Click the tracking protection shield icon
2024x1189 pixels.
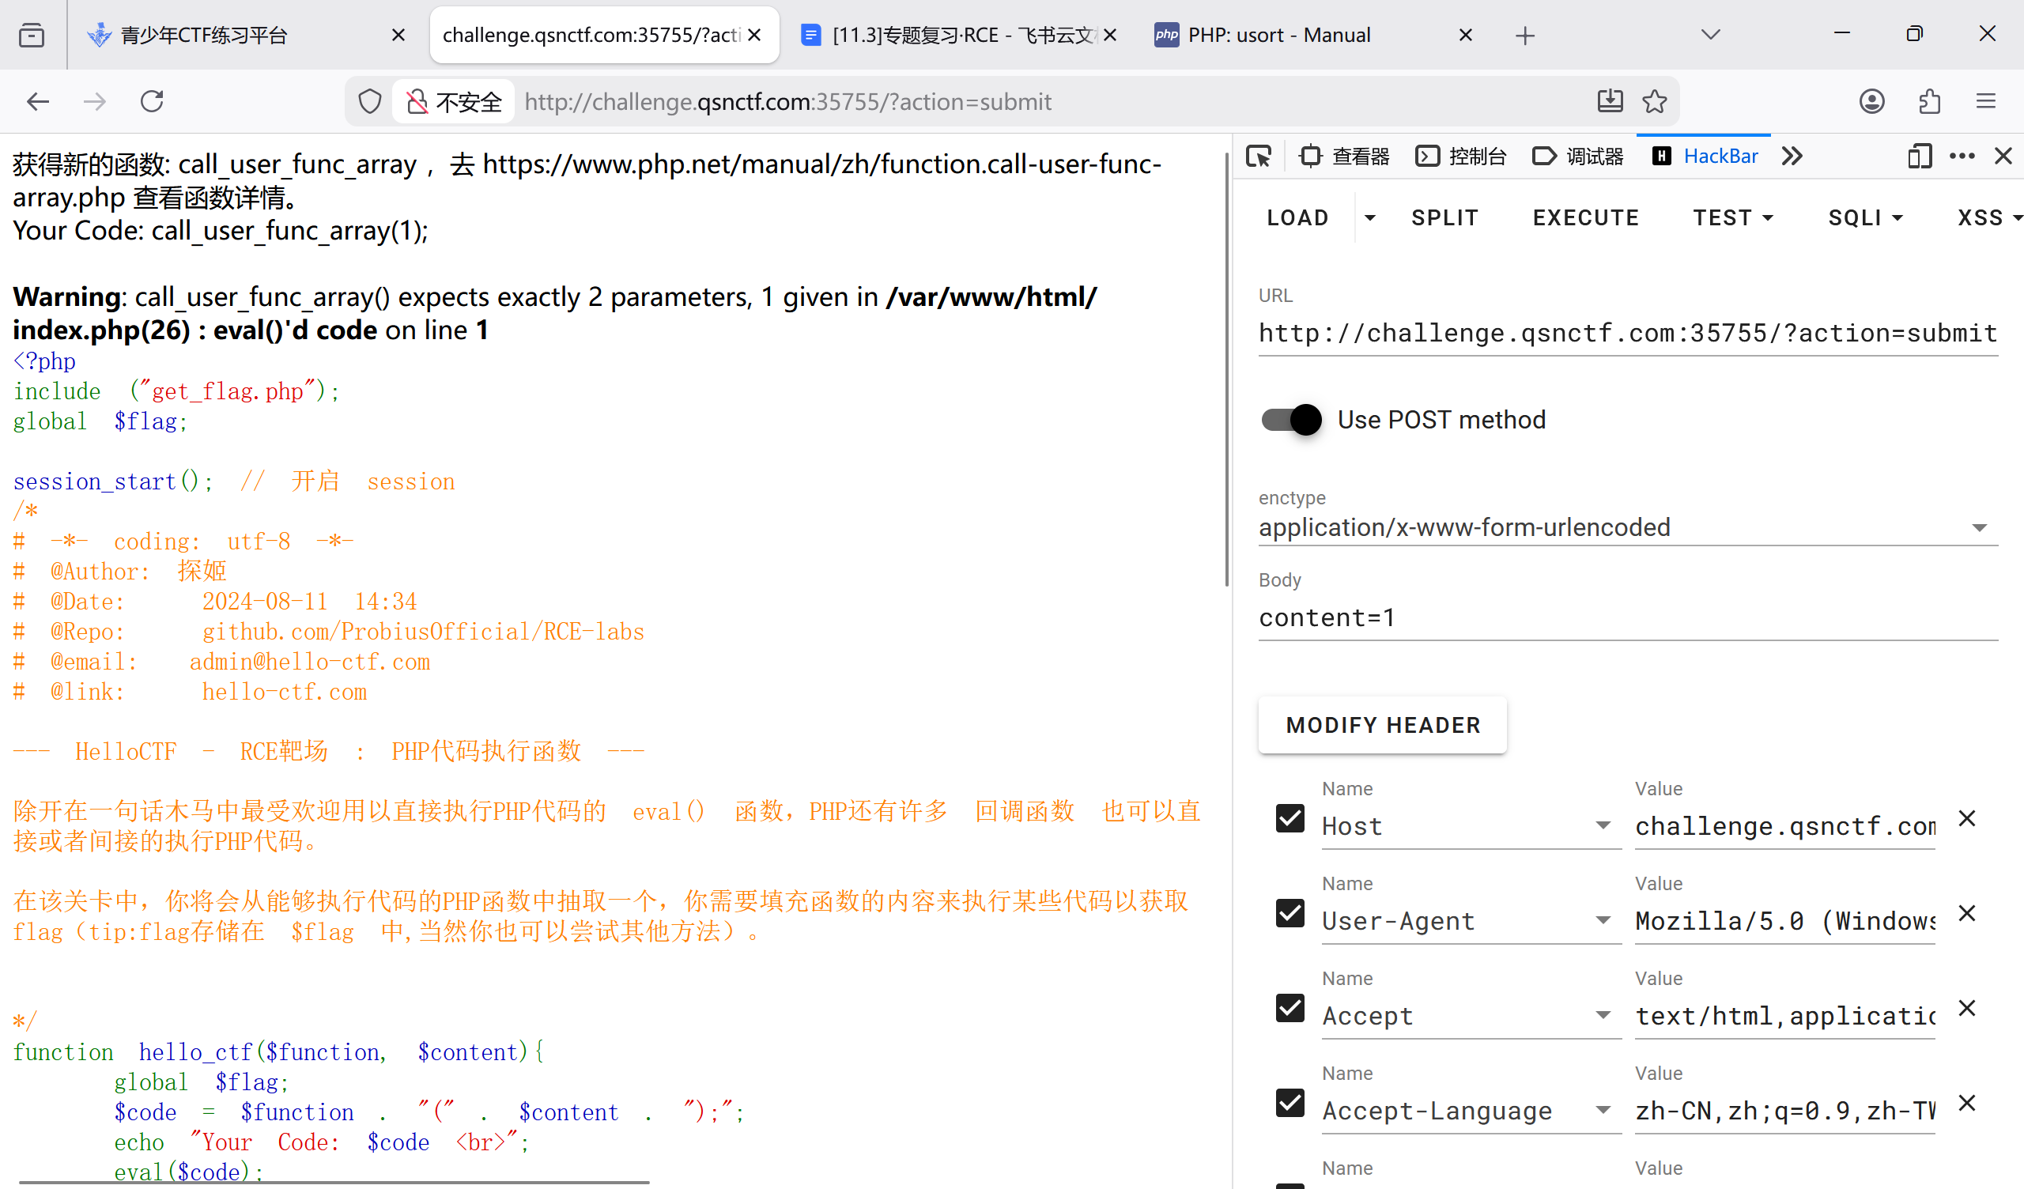[369, 101]
